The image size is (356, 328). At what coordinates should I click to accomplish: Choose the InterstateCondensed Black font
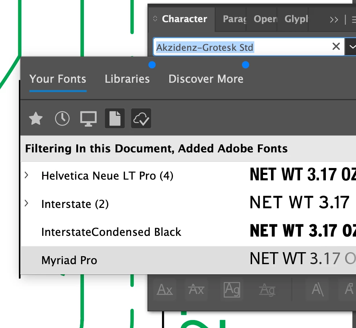point(111,232)
